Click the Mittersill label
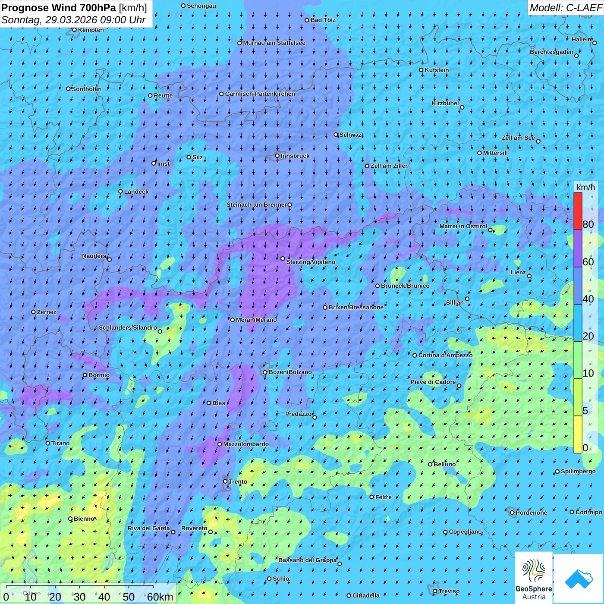The image size is (604, 604). pos(495,153)
